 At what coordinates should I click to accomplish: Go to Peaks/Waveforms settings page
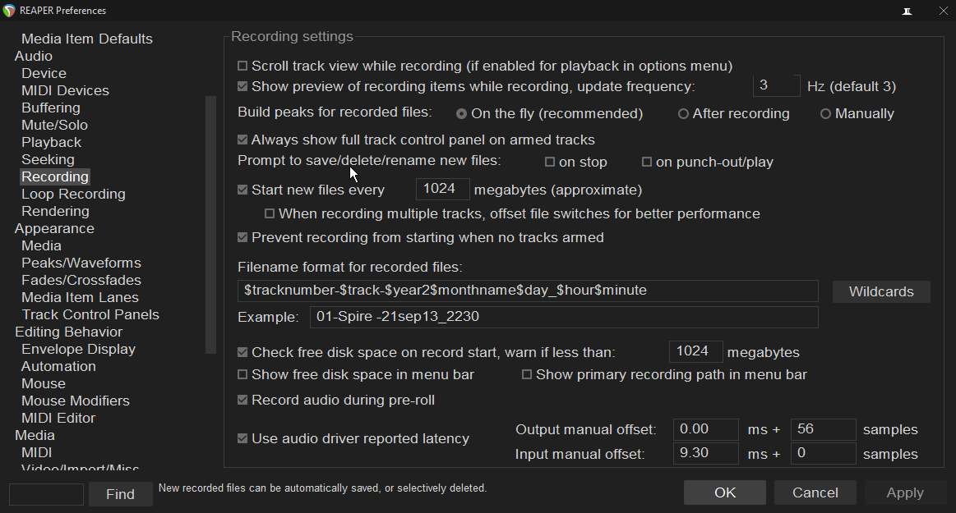[81, 263]
